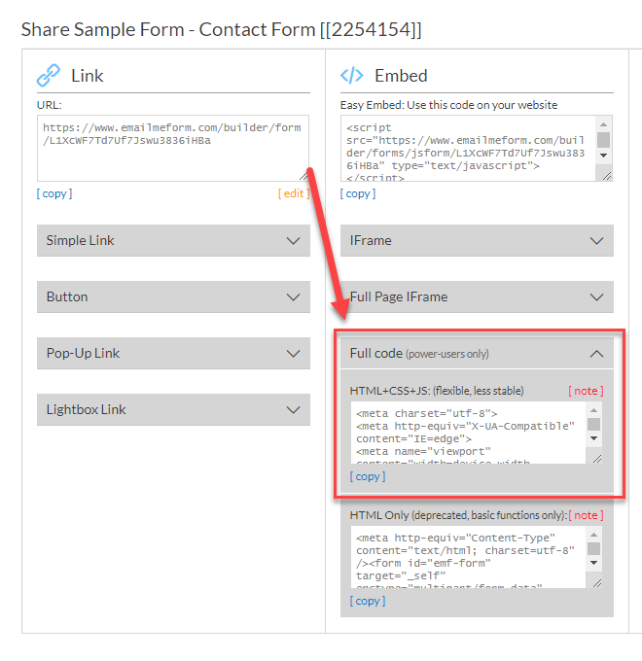The image size is (642, 661).
Task: Click the HTML+CSS+JS box resize grip
Action: tap(597, 459)
